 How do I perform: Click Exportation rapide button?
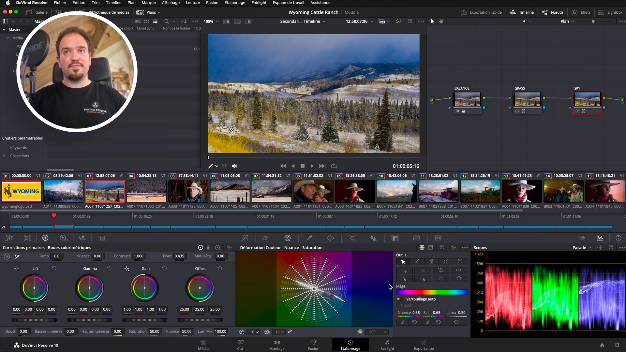tap(481, 12)
